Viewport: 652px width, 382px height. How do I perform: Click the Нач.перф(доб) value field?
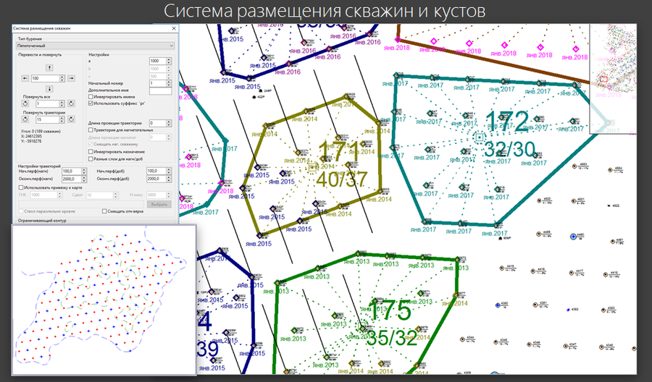point(156,171)
